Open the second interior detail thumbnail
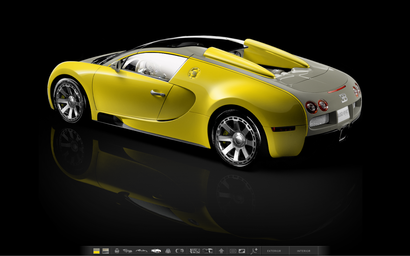The height and width of the screenshot is (256, 410). coord(208,251)
